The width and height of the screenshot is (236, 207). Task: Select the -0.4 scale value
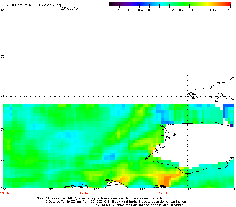(x=139, y=10)
